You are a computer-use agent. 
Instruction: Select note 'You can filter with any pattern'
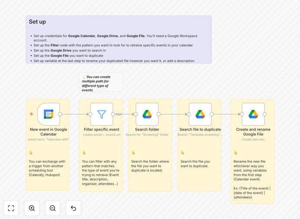(x=101, y=173)
